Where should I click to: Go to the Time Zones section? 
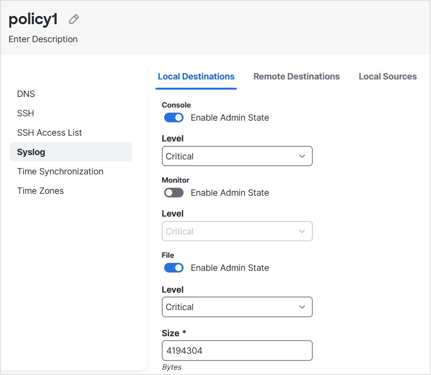(40, 190)
